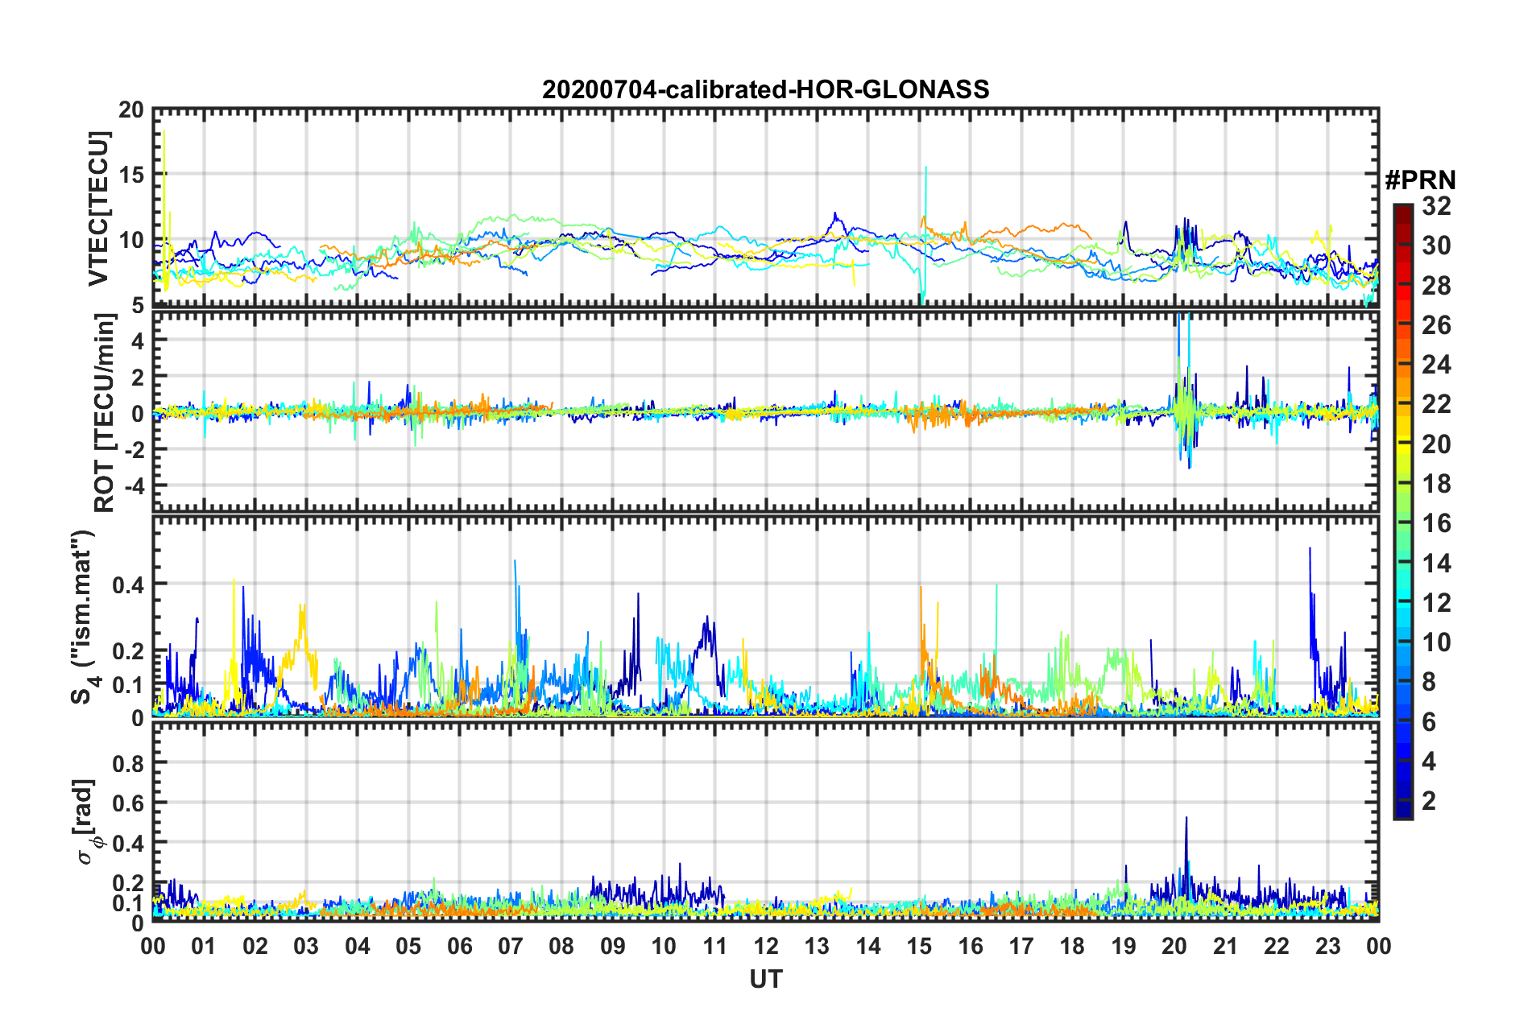This screenshot has width=1532, height=1024.
Task: Select the S4 ("ism.mat") y-axis label
Action: coord(85,617)
